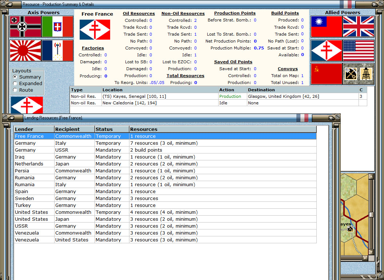384x280 pixels.
Task: Sort by the Resources column header
Action: click(223, 129)
